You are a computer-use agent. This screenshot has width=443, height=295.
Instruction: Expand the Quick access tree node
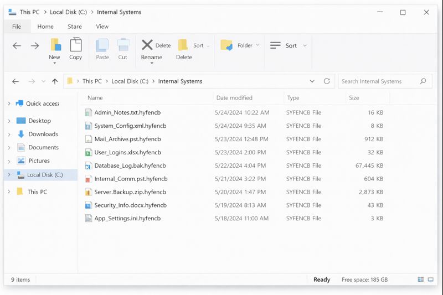coord(9,103)
